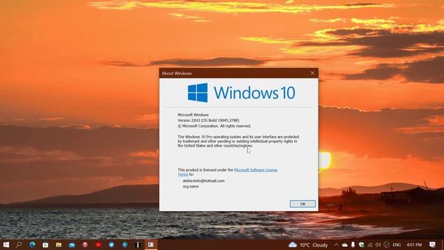Click the 'org name' text
The width and height of the screenshot is (444, 250).
191,187
